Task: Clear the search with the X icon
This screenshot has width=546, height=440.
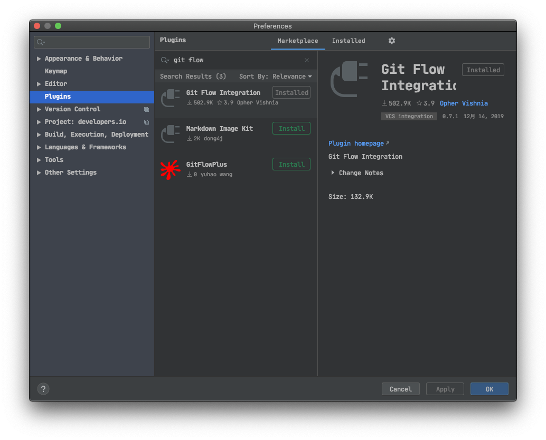Action: [x=306, y=60]
